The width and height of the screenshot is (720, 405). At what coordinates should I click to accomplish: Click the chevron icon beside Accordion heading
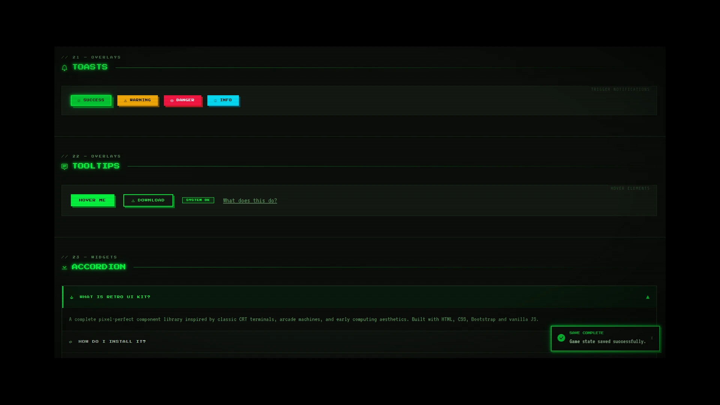tap(64, 267)
